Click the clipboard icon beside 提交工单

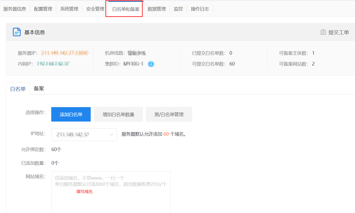(x=323, y=32)
